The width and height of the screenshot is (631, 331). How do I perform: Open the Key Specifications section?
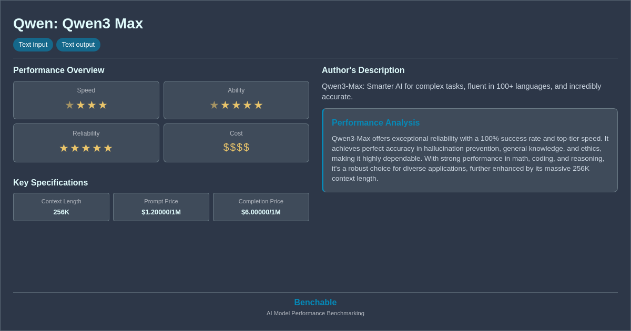coord(50,182)
